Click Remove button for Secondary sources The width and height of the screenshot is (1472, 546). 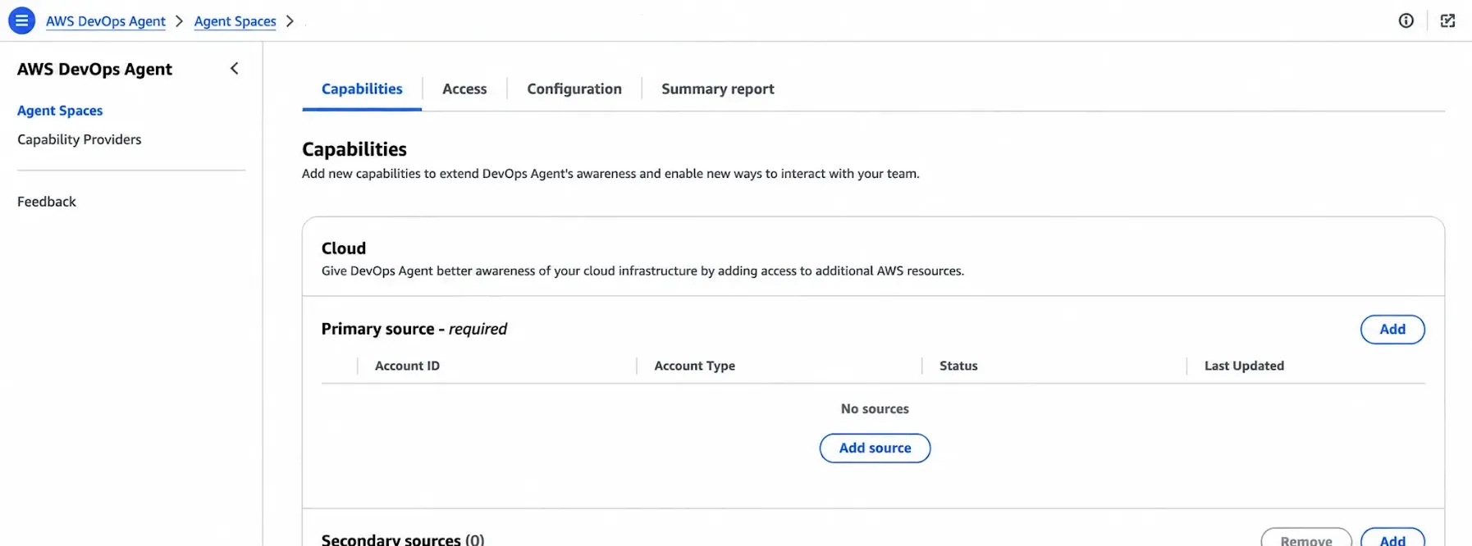[x=1306, y=539]
